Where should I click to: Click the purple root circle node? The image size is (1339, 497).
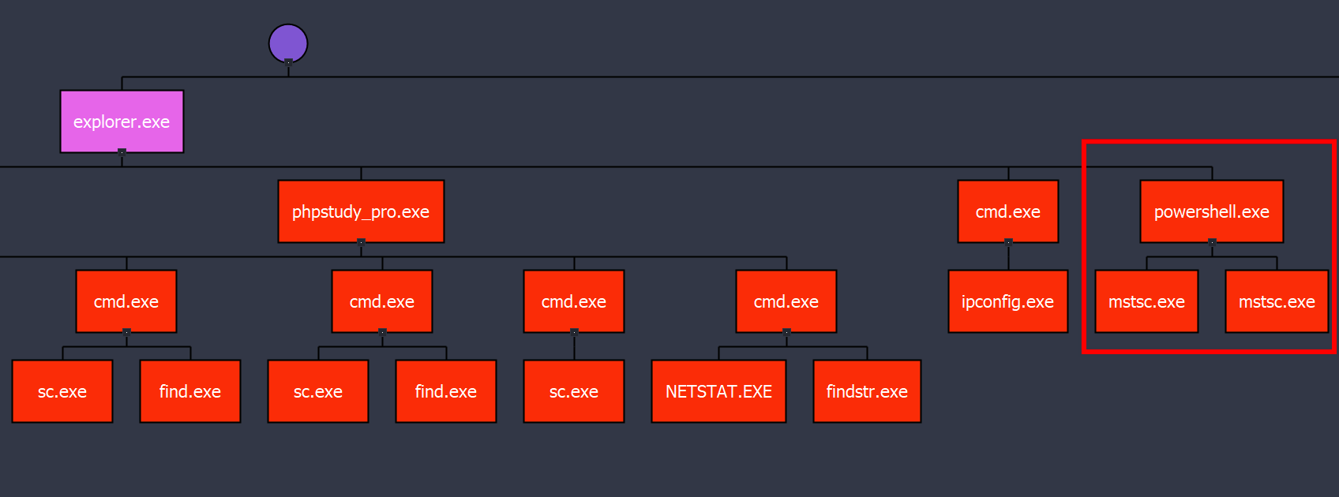point(287,42)
